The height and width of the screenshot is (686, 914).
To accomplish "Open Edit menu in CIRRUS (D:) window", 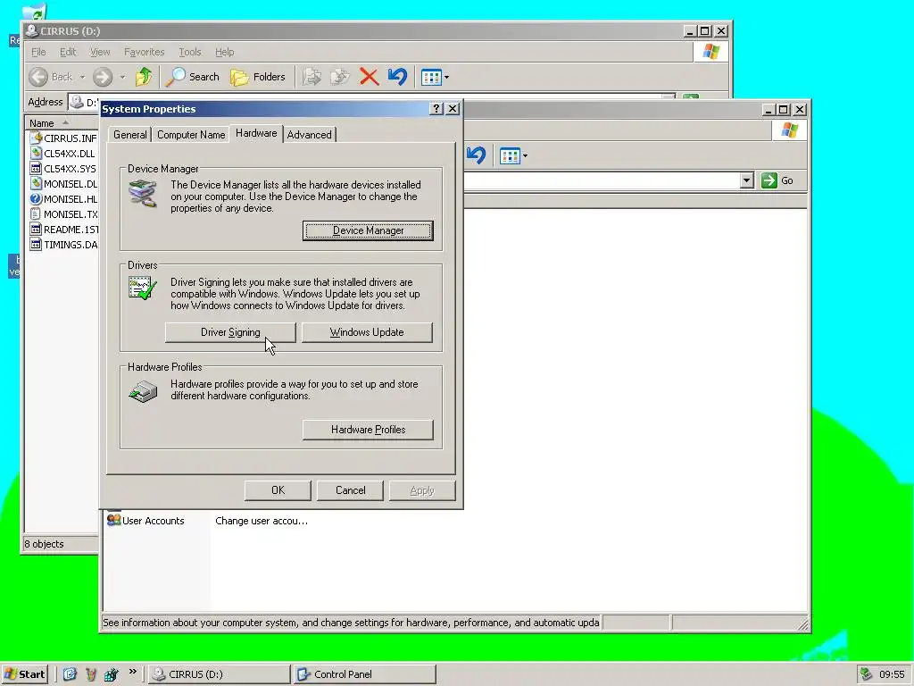I will click(x=68, y=52).
